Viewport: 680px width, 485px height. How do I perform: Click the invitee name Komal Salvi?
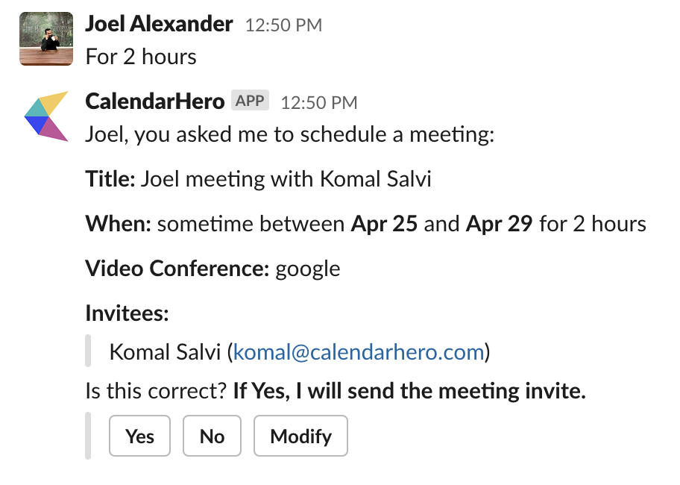[x=166, y=351]
